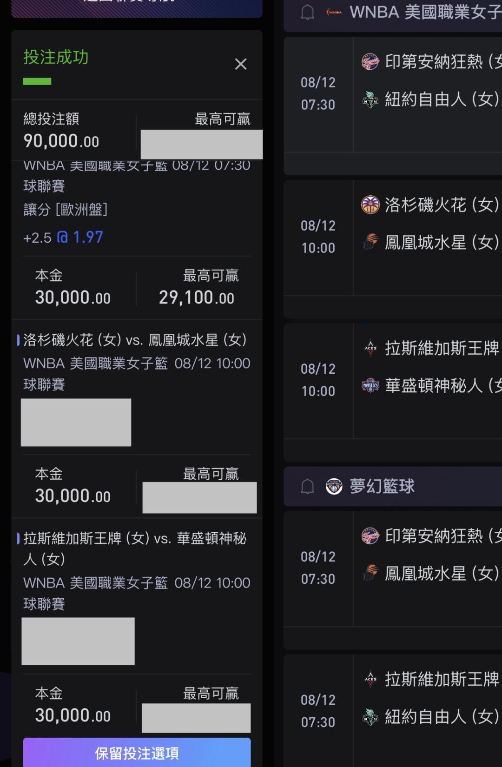The image size is (502, 767).
Task: Select 紐約自由人 team logo in first match
Action: point(370,99)
